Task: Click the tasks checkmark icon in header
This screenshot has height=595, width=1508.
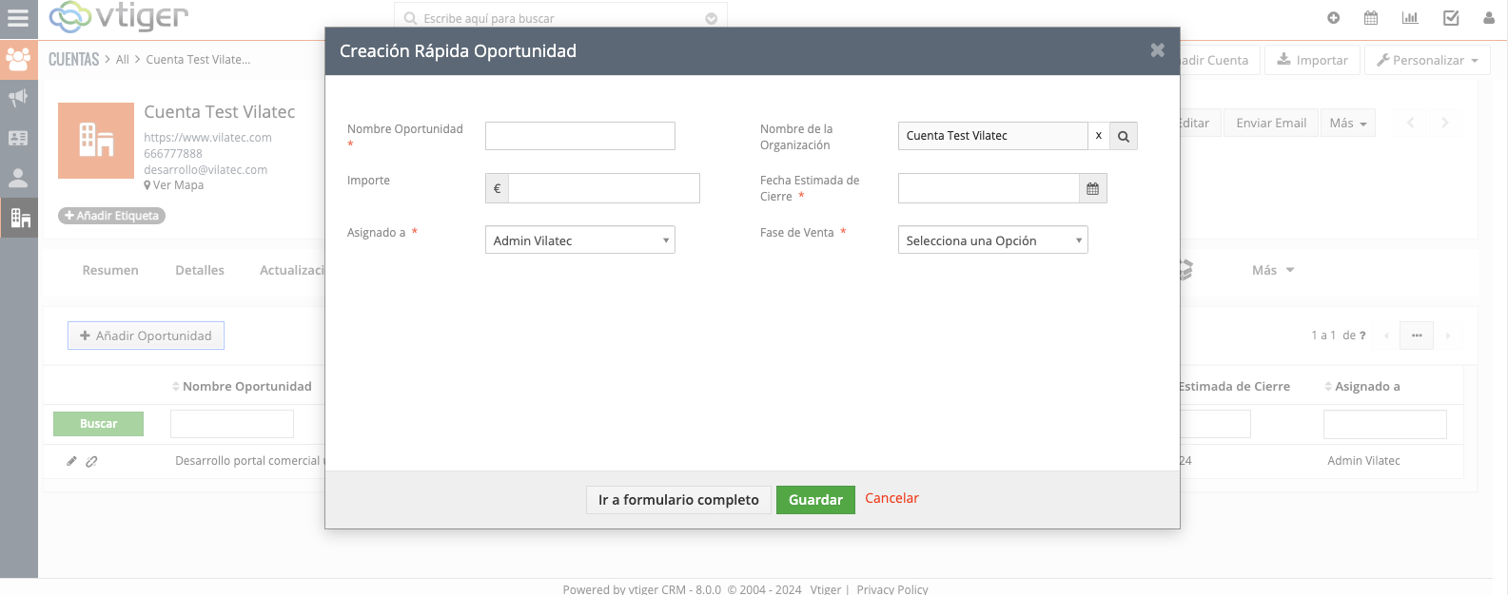Action: 1451,18
